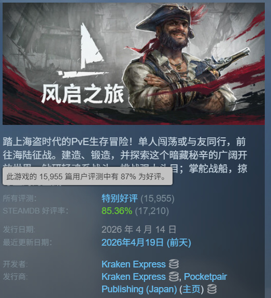The height and width of the screenshot is (298, 271).
Task: Click the STEAMDB 好评率 label
Action: (x=36, y=211)
